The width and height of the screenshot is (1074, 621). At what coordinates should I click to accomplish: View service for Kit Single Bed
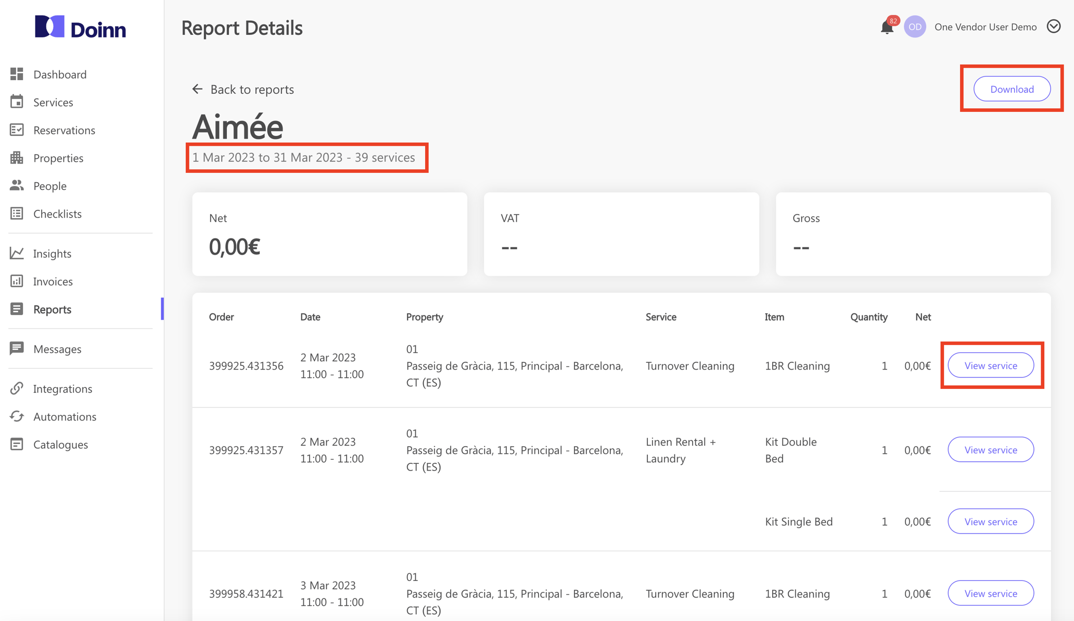(991, 522)
